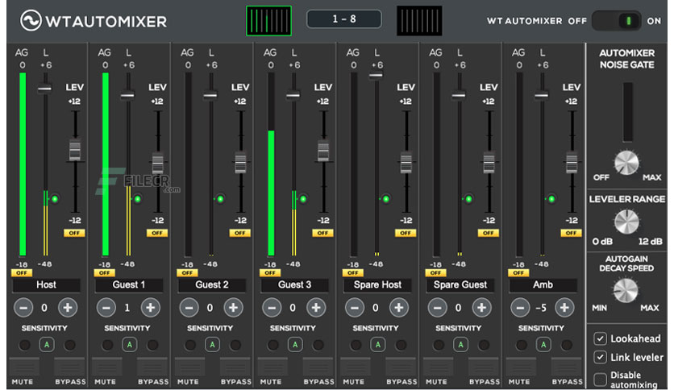This screenshot has height=390, width=674.
Task: Increase Spare Guest sensitivity with plus button
Action: point(482,308)
